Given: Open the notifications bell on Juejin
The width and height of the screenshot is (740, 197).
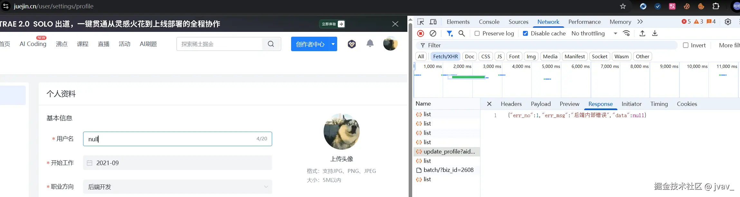Looking at the screenshot, I should click(x=370, y=43).
